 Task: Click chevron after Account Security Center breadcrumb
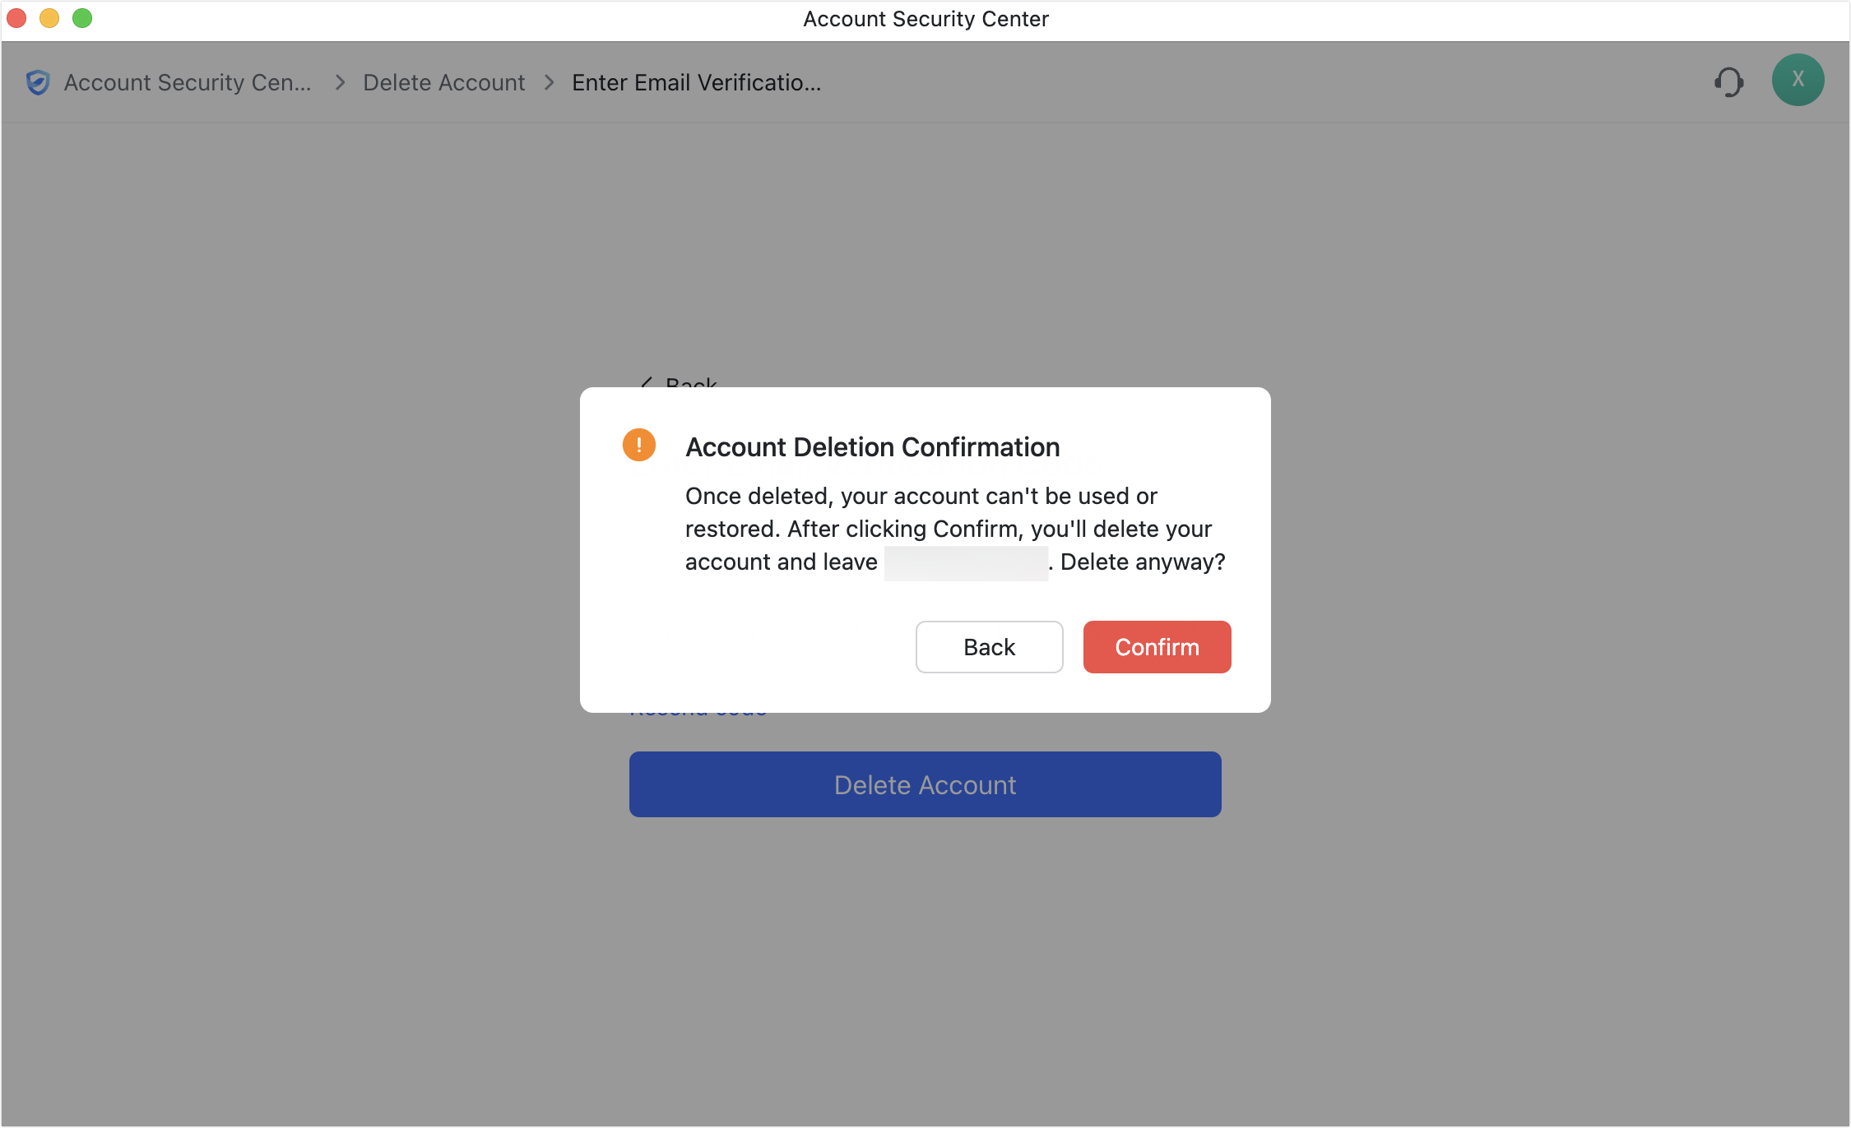340,82
